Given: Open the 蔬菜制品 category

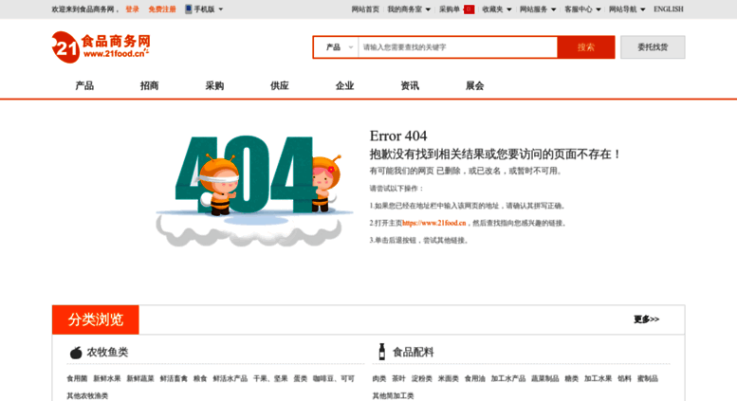Looking at the screenshot, I should tap(544, 378).
